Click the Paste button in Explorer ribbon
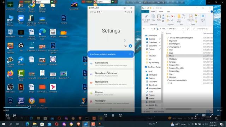 pyautogui.click(x=159, y=18)
